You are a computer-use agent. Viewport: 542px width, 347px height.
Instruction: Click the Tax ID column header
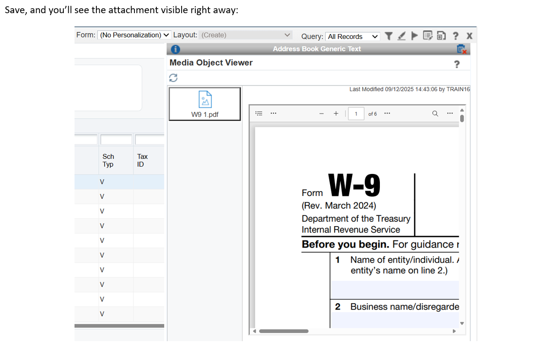142,160
